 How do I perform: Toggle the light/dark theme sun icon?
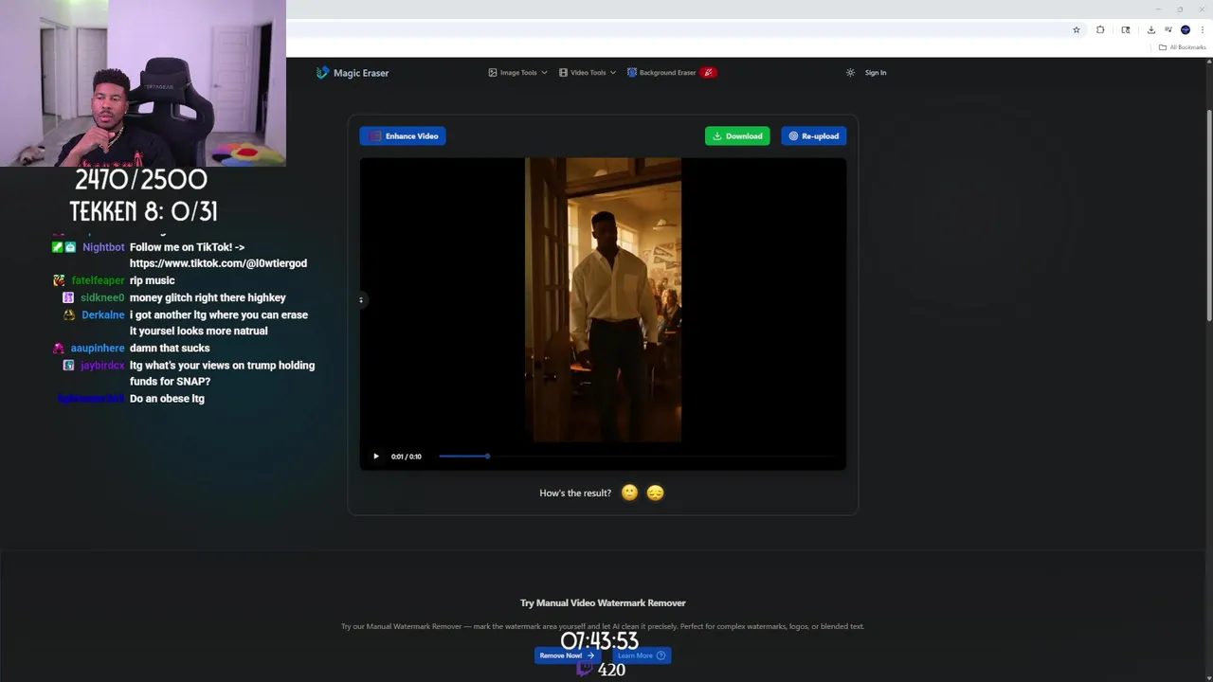click(850, 73)
